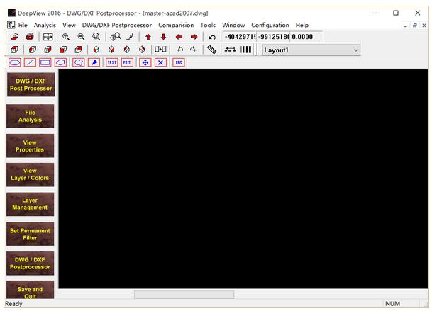The image size is (437, 311).
Task: Choose the ellipse markup tool
Action: tap(14, 62)
